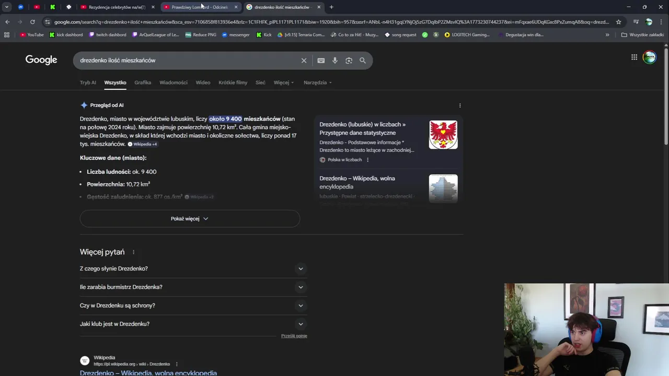
Task: Open Google apps grid
Action: click(634, 57)
